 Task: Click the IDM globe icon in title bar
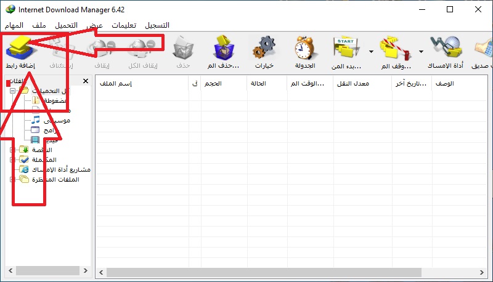10,9
